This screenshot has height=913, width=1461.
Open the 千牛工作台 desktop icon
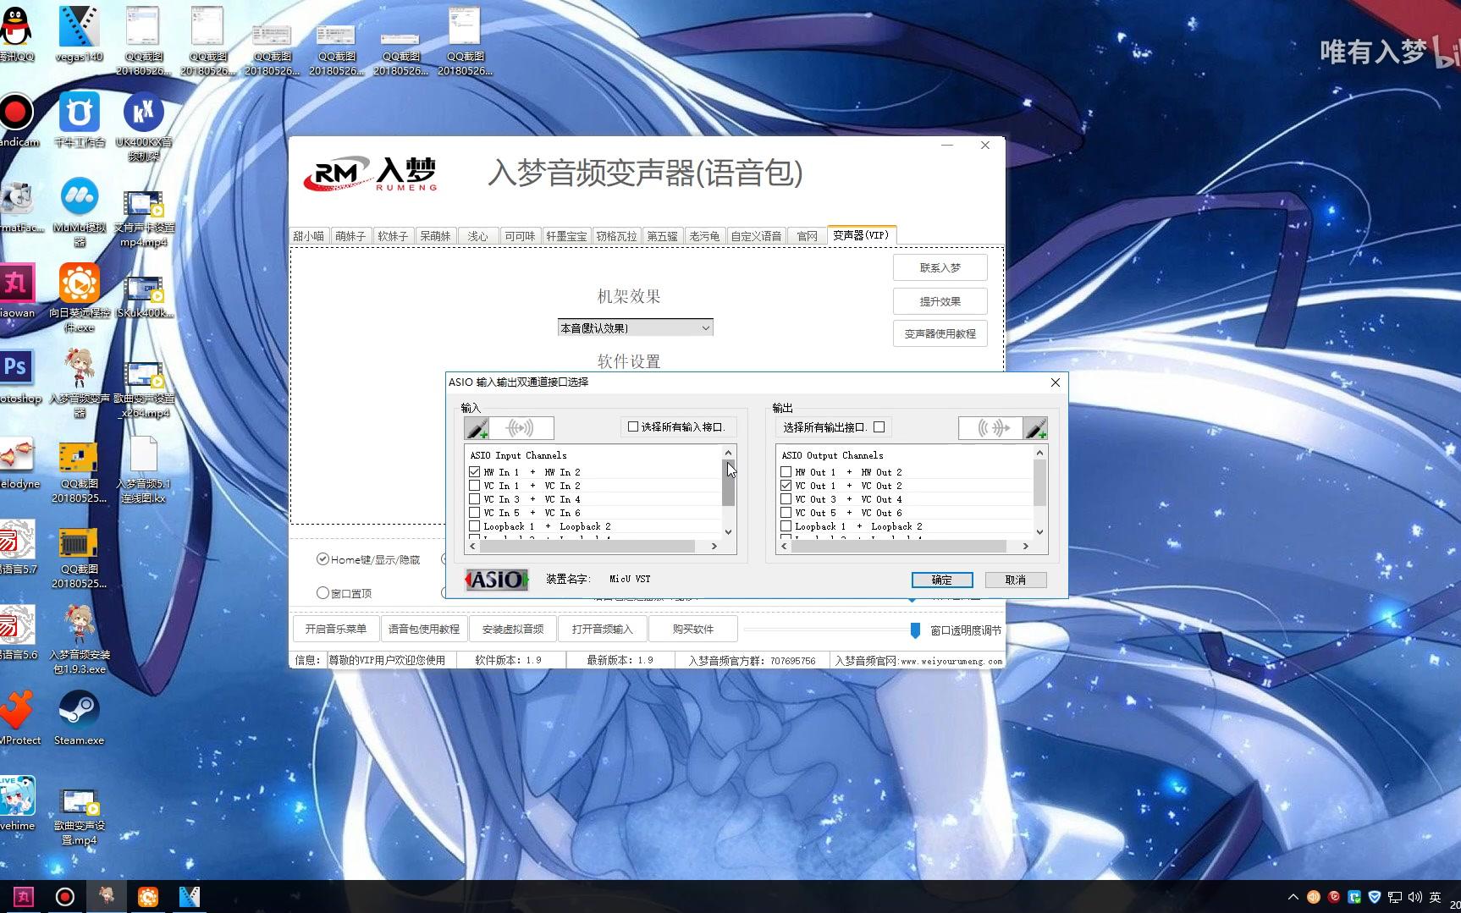[x=80, y=120]
